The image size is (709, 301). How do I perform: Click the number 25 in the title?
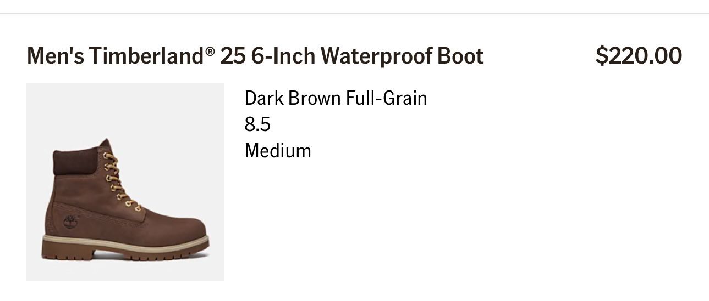232,56
